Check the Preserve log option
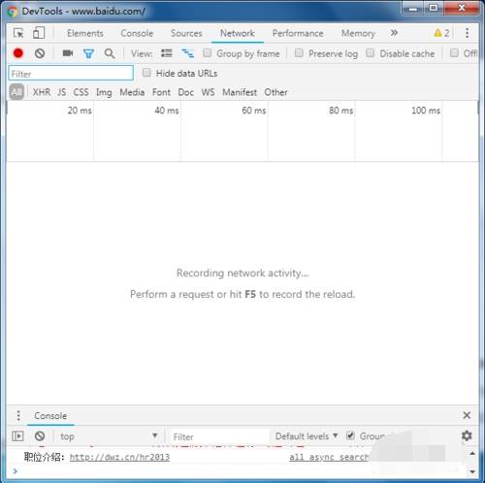The image size is (485, 483). point(299,53)
